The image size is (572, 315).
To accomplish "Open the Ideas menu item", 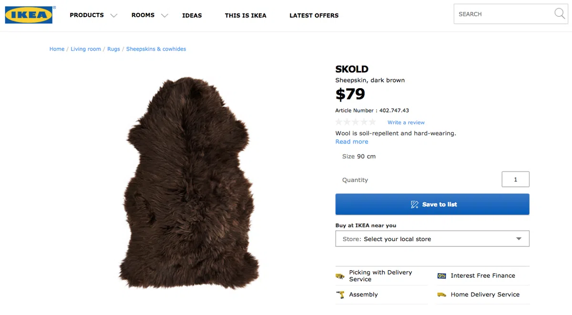I will pos(192,15).
